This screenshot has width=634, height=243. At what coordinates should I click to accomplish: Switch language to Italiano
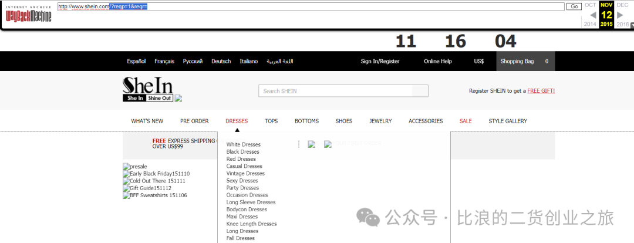[249, 62]
